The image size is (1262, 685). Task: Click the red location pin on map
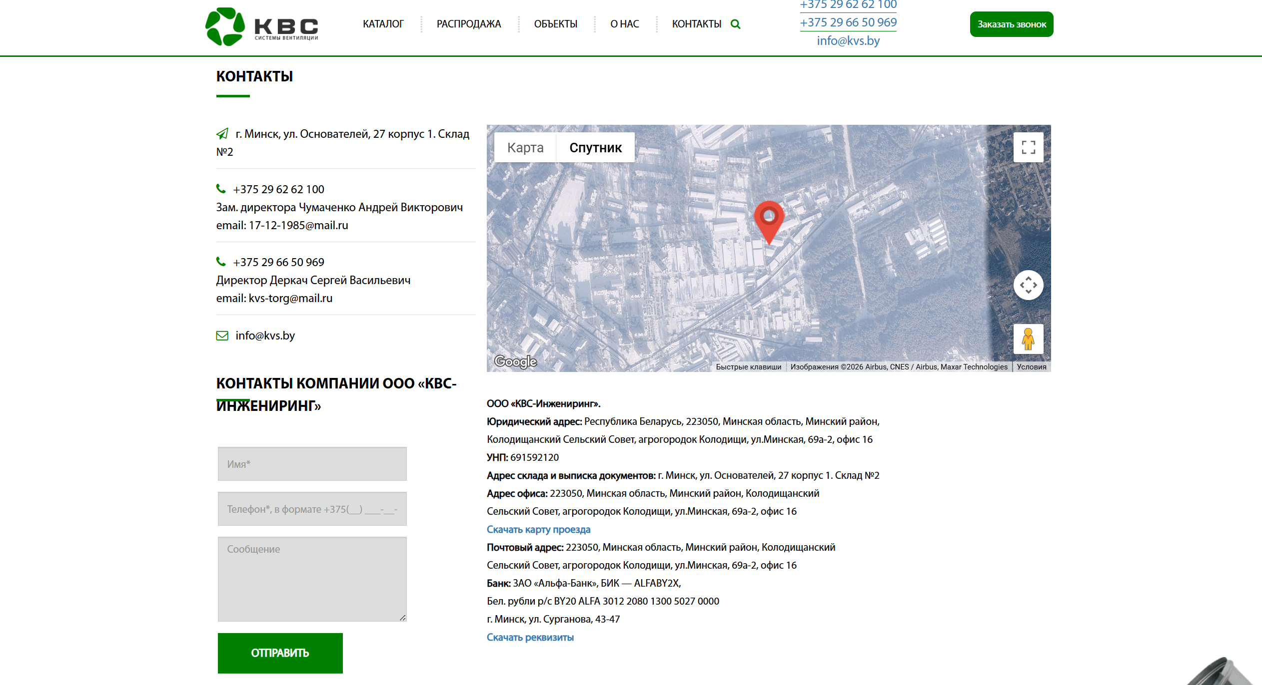click(769, 222)
